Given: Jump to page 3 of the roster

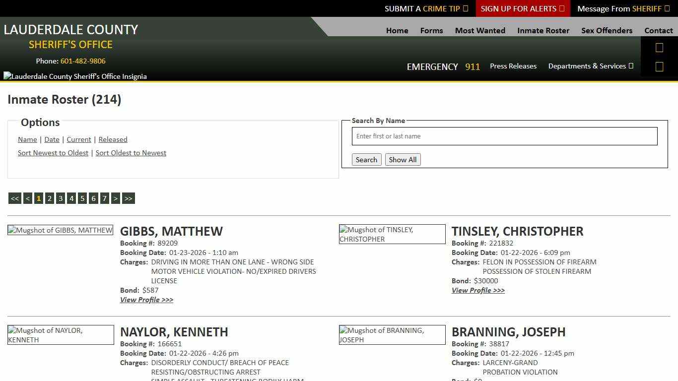Looking at the screenshot, I should pyautogui.click(x=60, y=198).
